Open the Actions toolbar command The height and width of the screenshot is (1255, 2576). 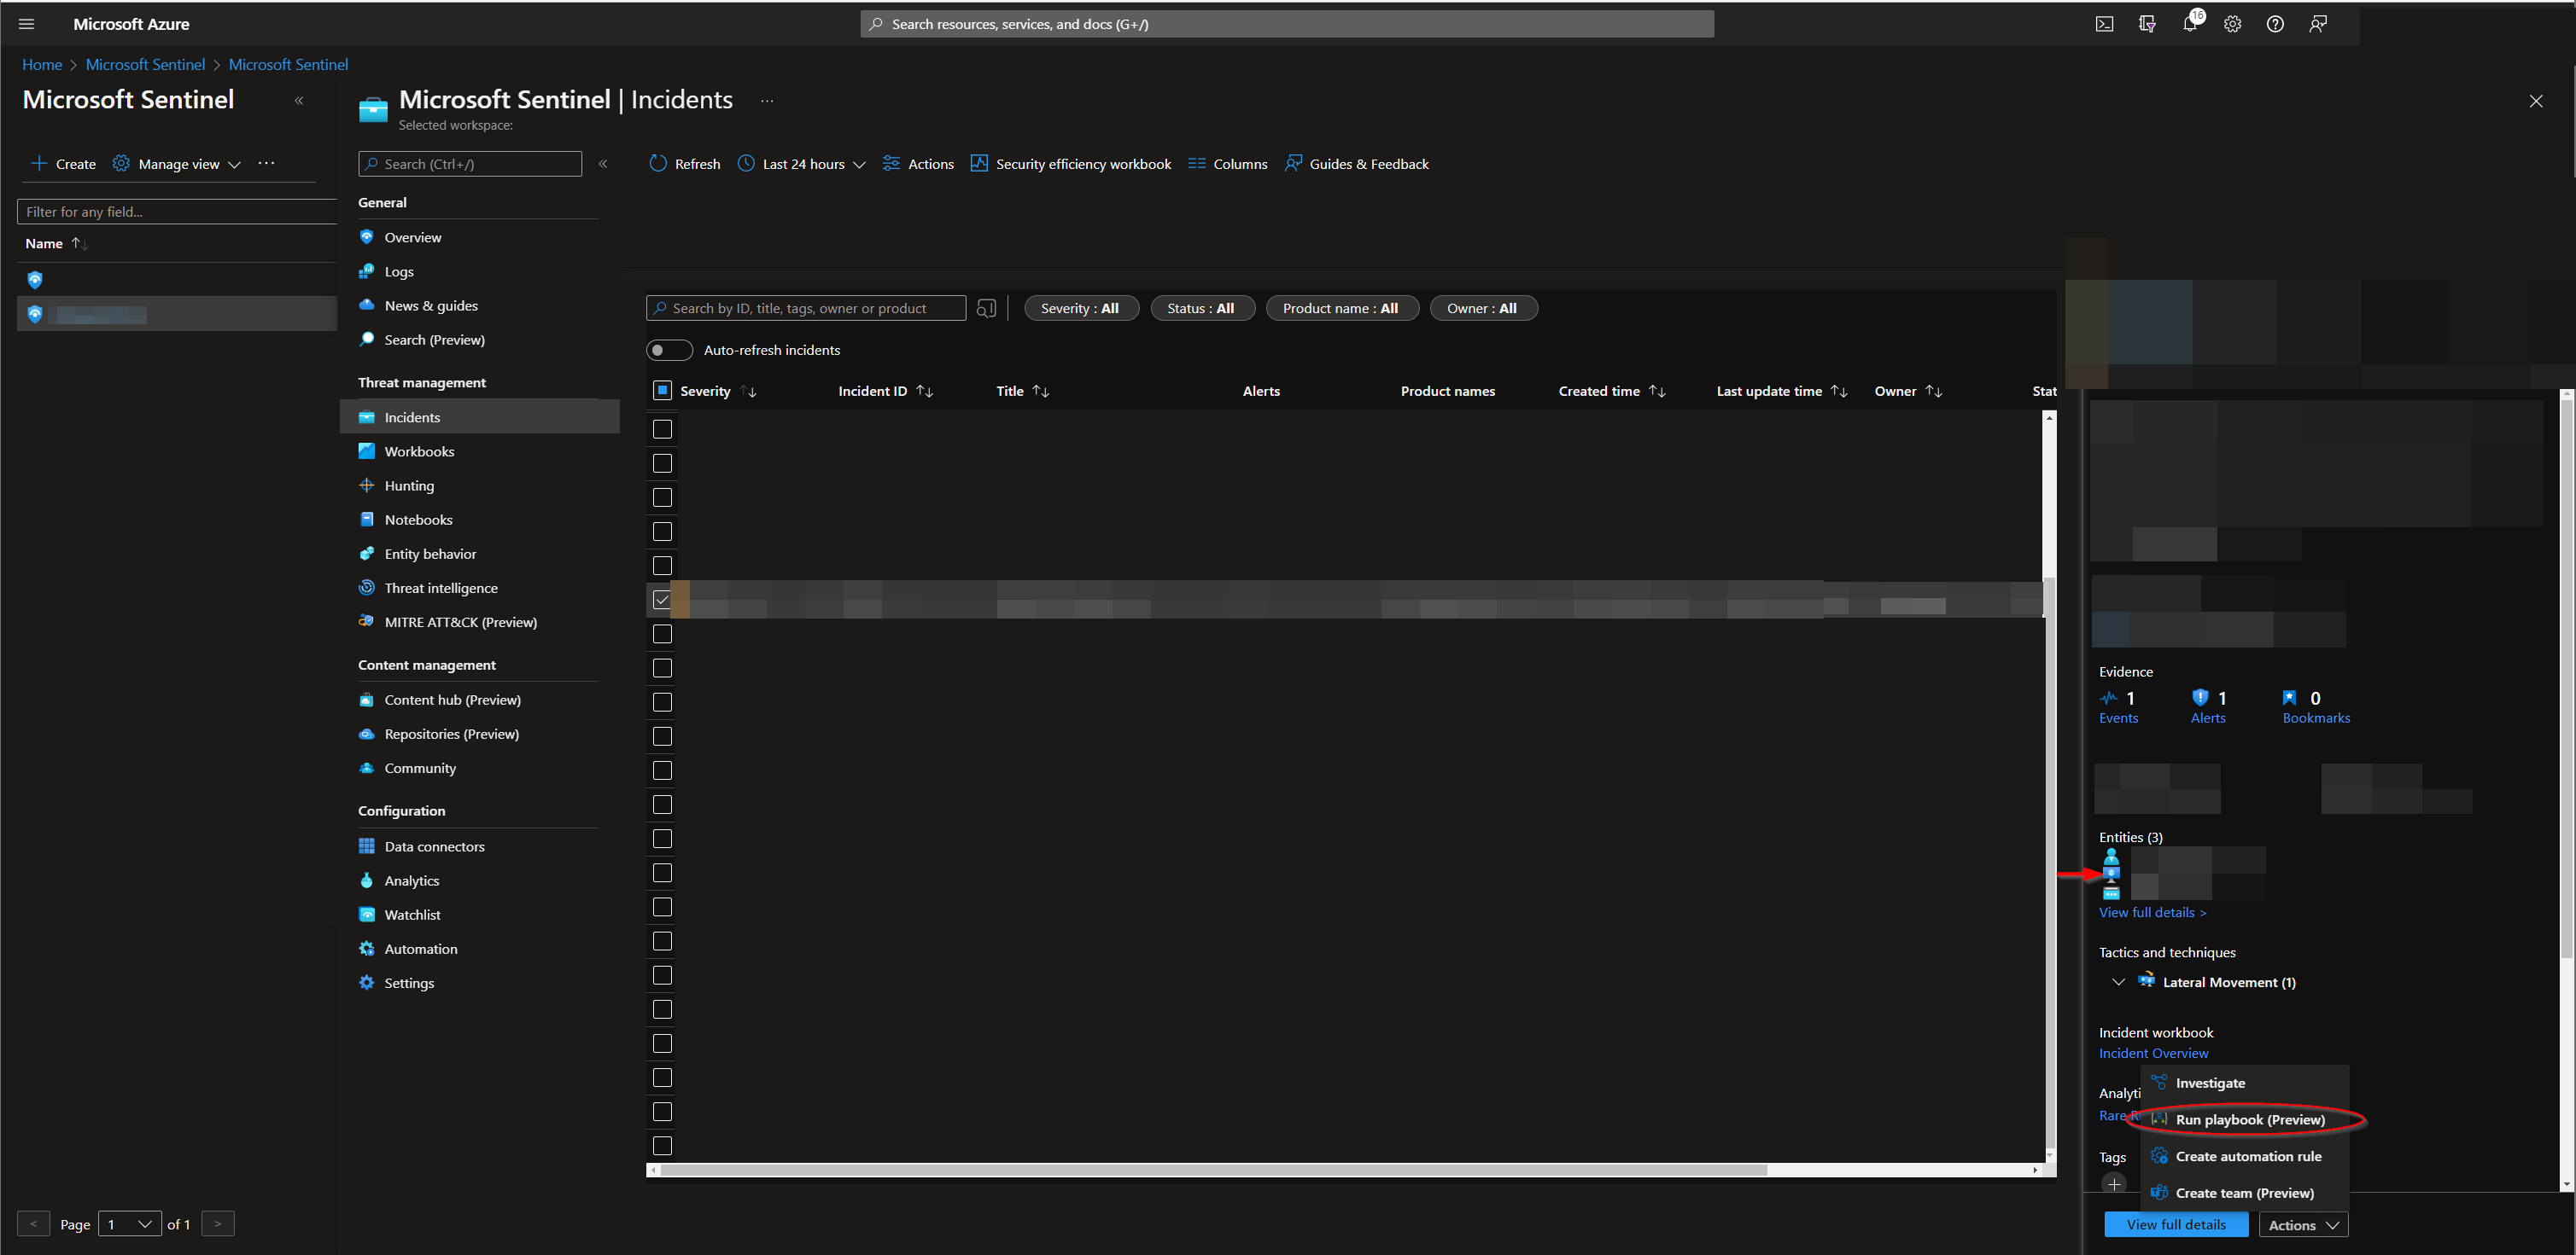coord(918,164)
